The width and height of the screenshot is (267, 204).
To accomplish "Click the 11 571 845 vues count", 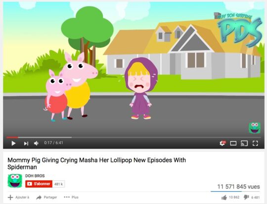I will (x=238, y=187).
